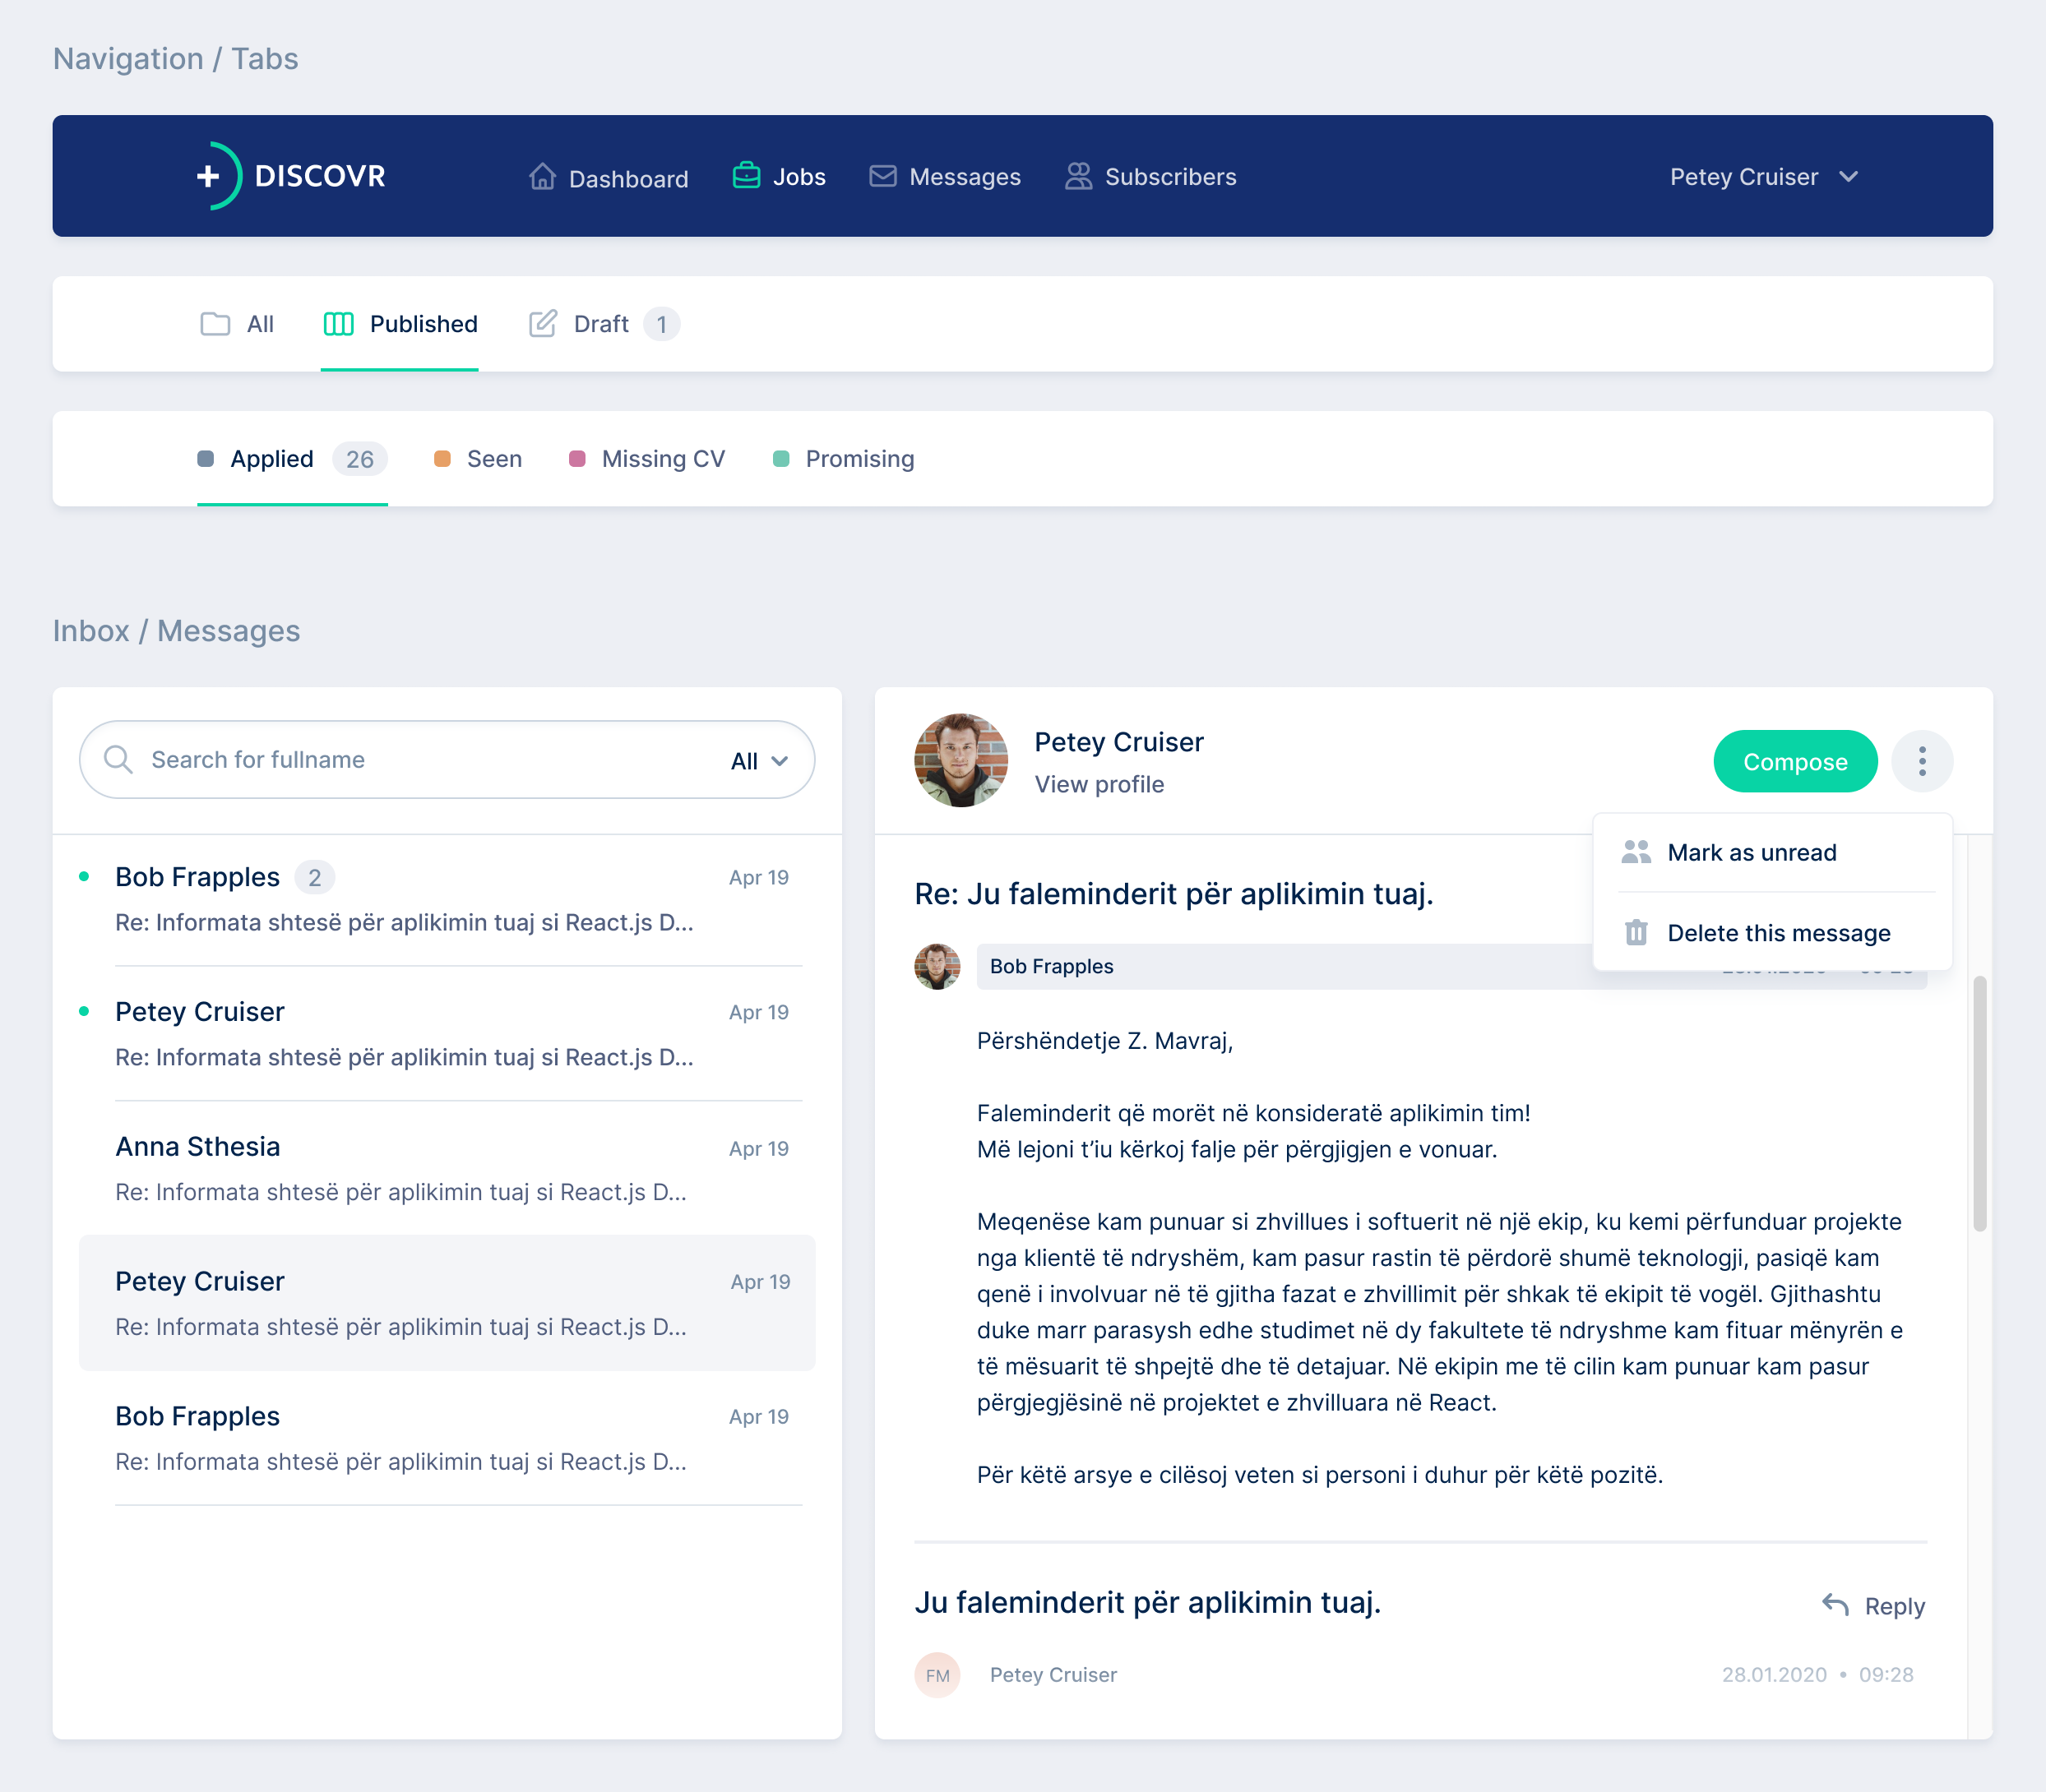The width and height of the screenshot is (2046, 1792).
Task: Switch to the Draft tab
Action: [601, 324]
